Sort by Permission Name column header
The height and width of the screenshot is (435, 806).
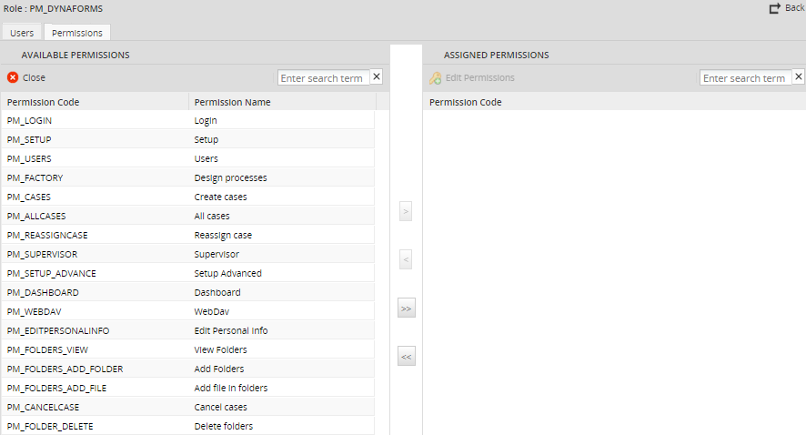[x=232, y=102]
